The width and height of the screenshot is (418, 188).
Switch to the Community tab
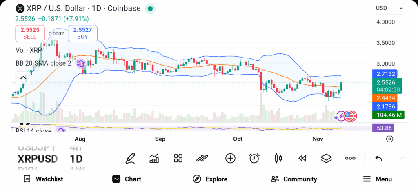pyautogui.click(x=294, y=179)
